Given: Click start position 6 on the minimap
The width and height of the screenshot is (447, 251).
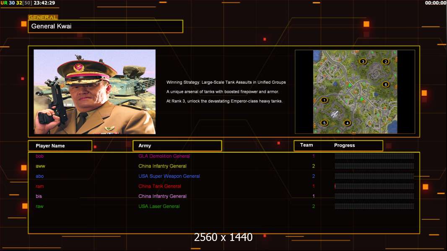Looking at the screenshot, I should [x=386, y=85].
